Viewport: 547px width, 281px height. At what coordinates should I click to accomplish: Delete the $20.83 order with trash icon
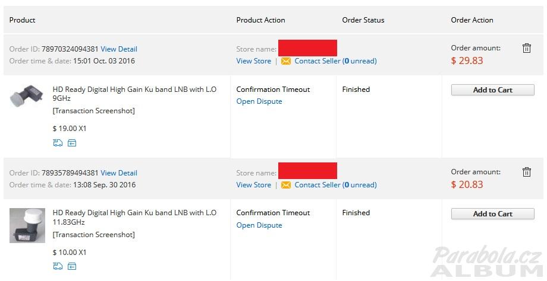(x=526, y=172)
